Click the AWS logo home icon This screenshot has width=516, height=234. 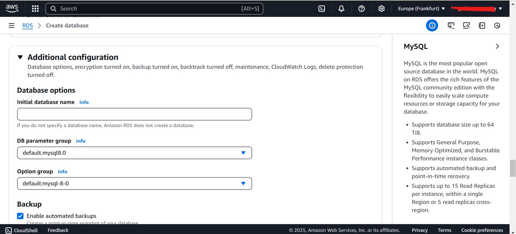(x=12, y=9)
